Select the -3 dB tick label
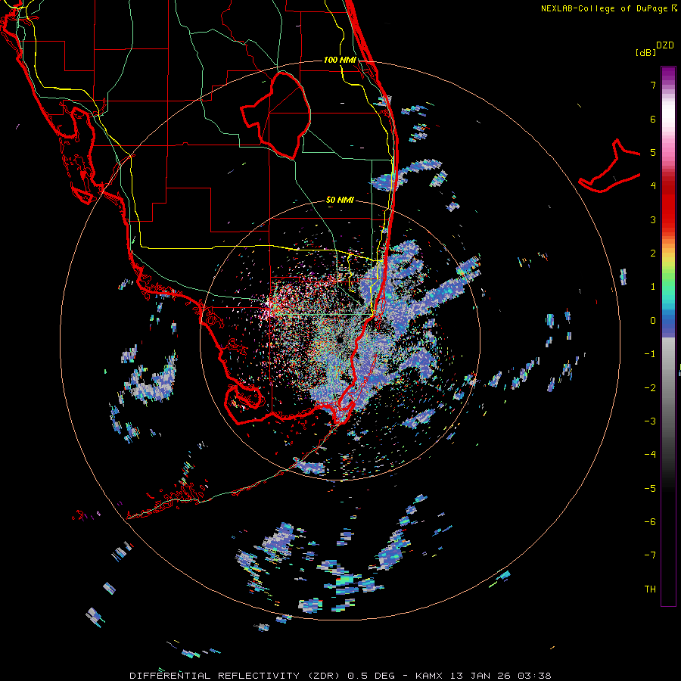 click(650, 421)
